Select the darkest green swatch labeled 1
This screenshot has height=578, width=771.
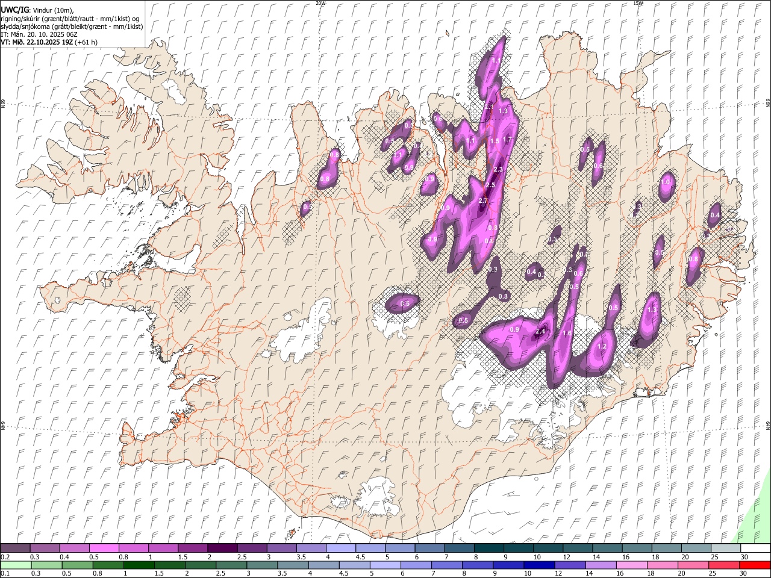139,565
